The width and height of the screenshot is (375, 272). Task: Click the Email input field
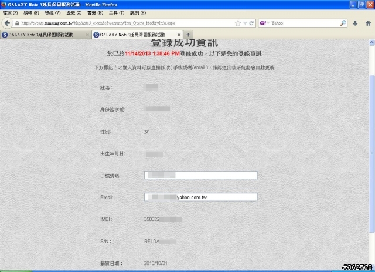tap(200, 197)
